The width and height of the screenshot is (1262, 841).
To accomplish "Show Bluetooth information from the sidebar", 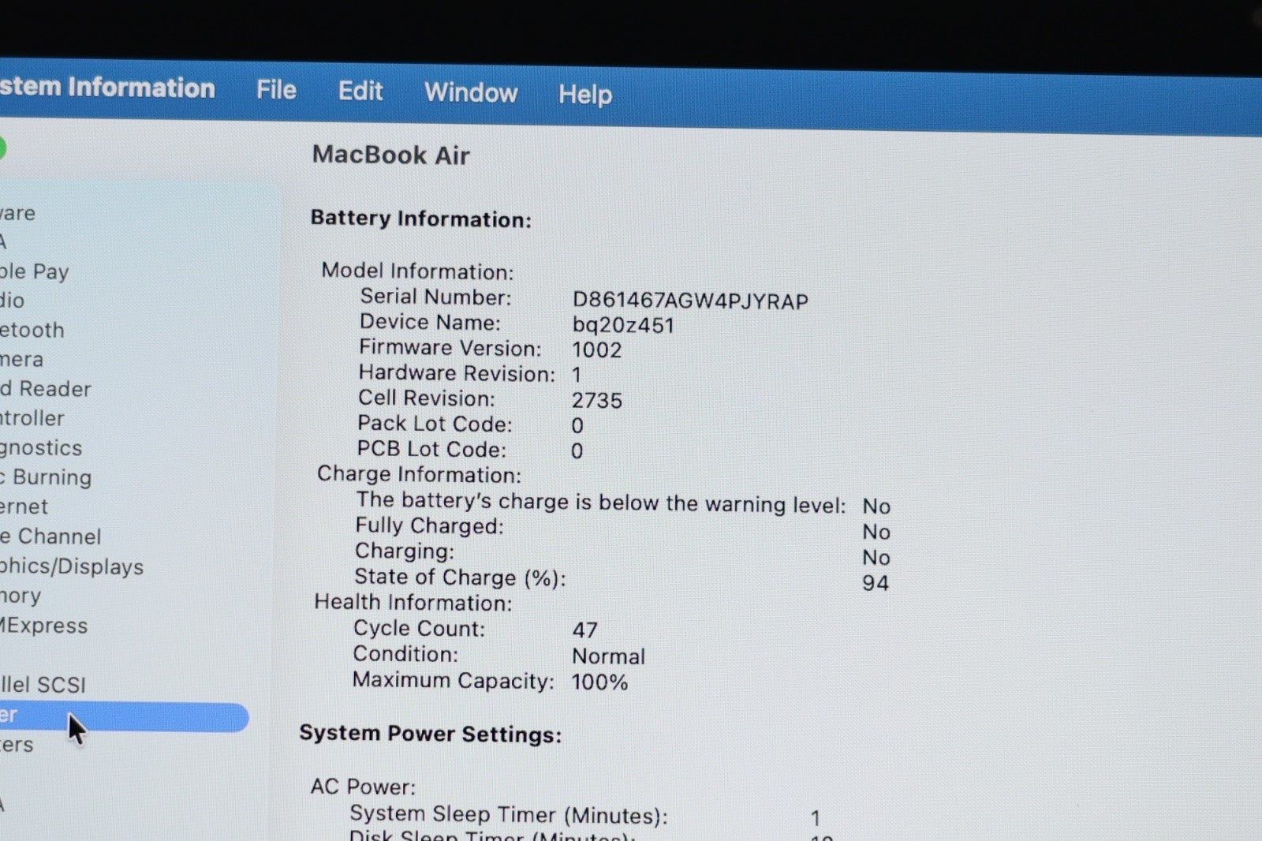I will tap(32, 330).
